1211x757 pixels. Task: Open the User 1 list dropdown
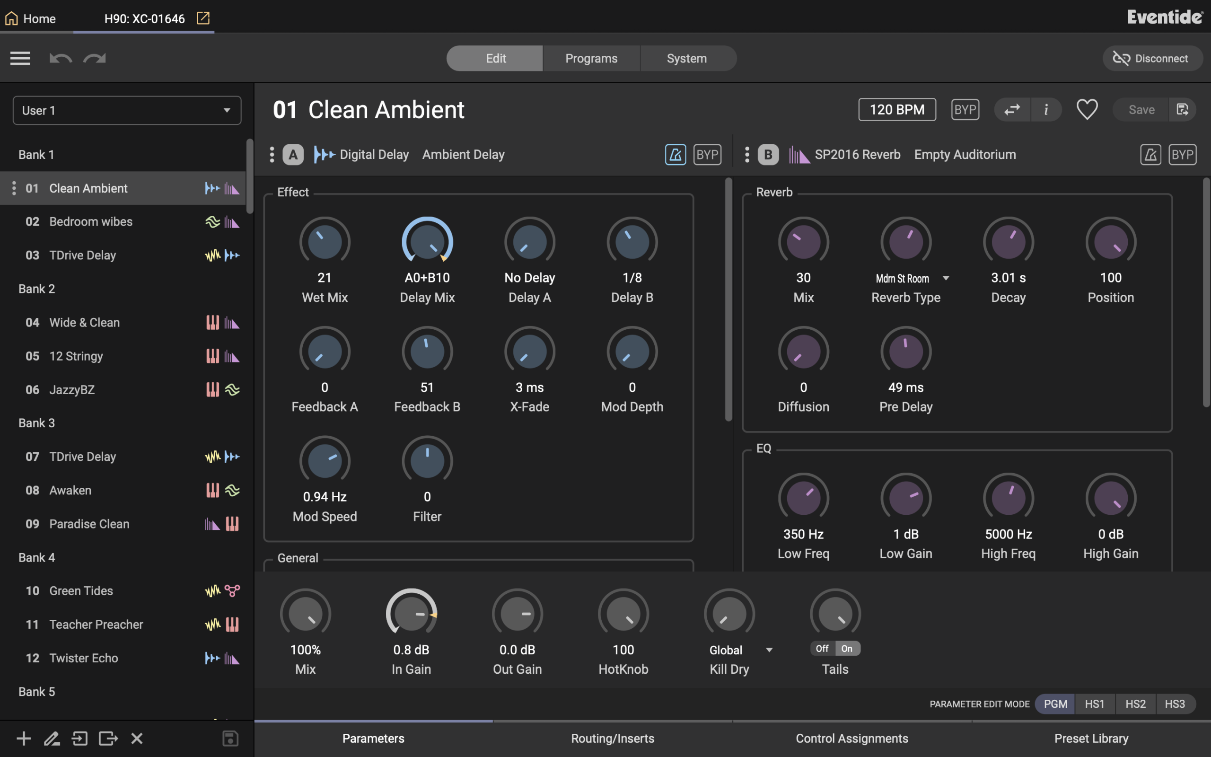[x=127, y=110]
